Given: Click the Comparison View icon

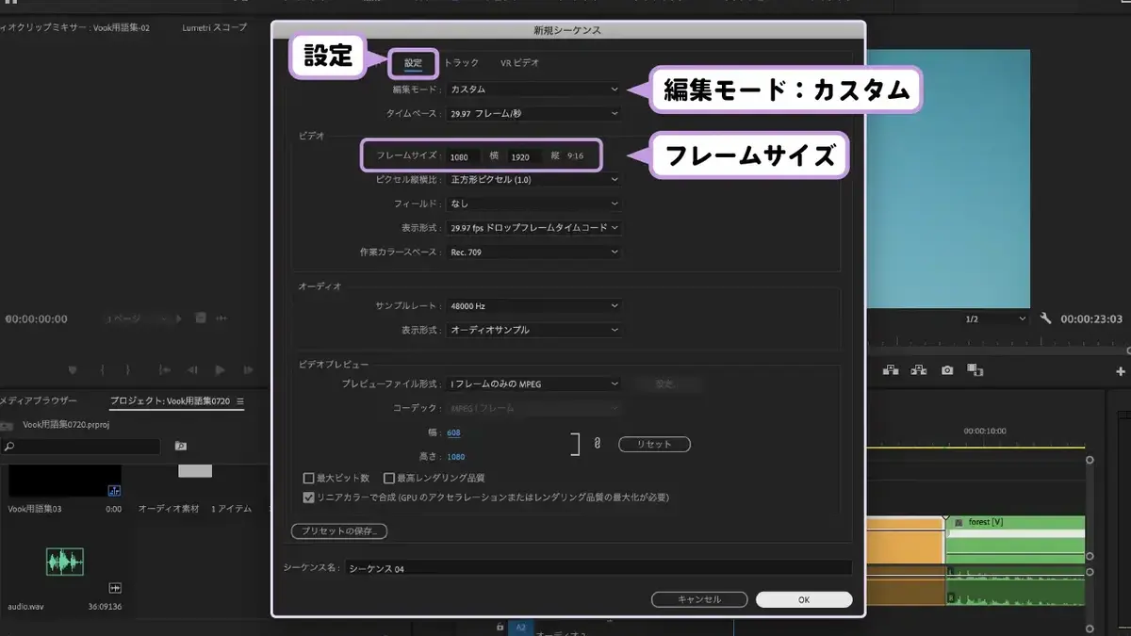Looking at the screenshot, I should (975, 371).
